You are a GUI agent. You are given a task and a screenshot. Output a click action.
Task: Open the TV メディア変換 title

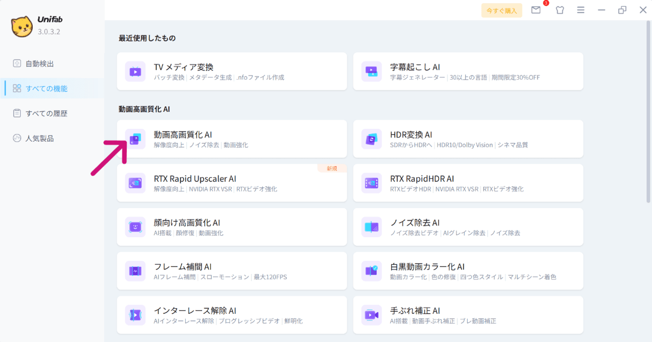pyautogui.click(x=183, y=67)
